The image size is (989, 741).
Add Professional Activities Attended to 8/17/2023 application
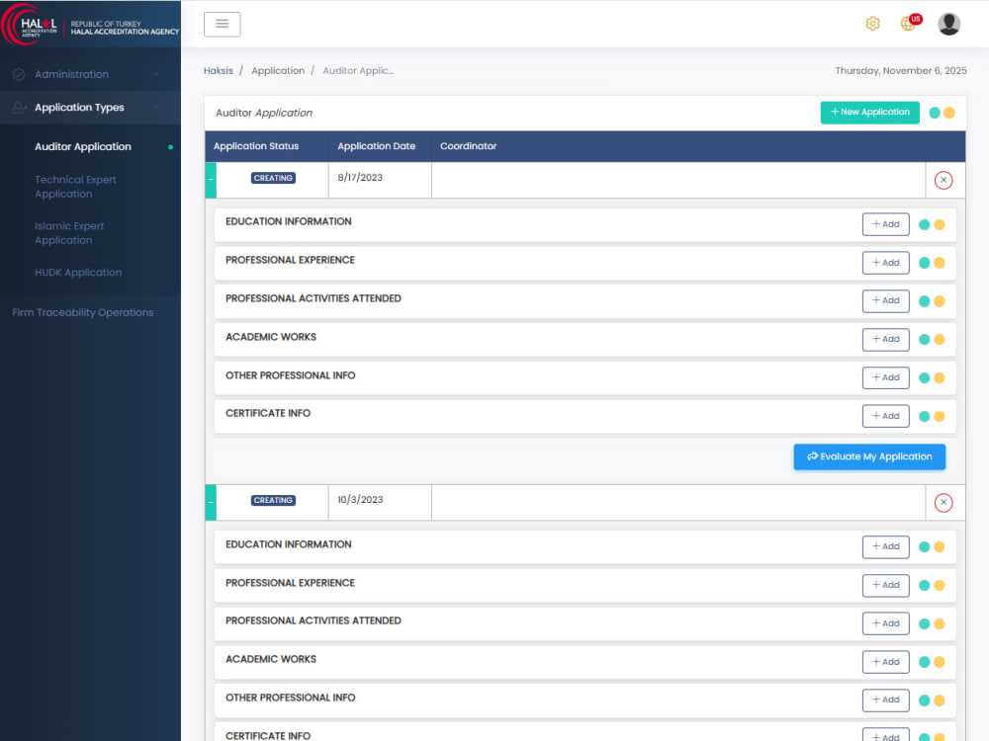[x=885, y=301]
